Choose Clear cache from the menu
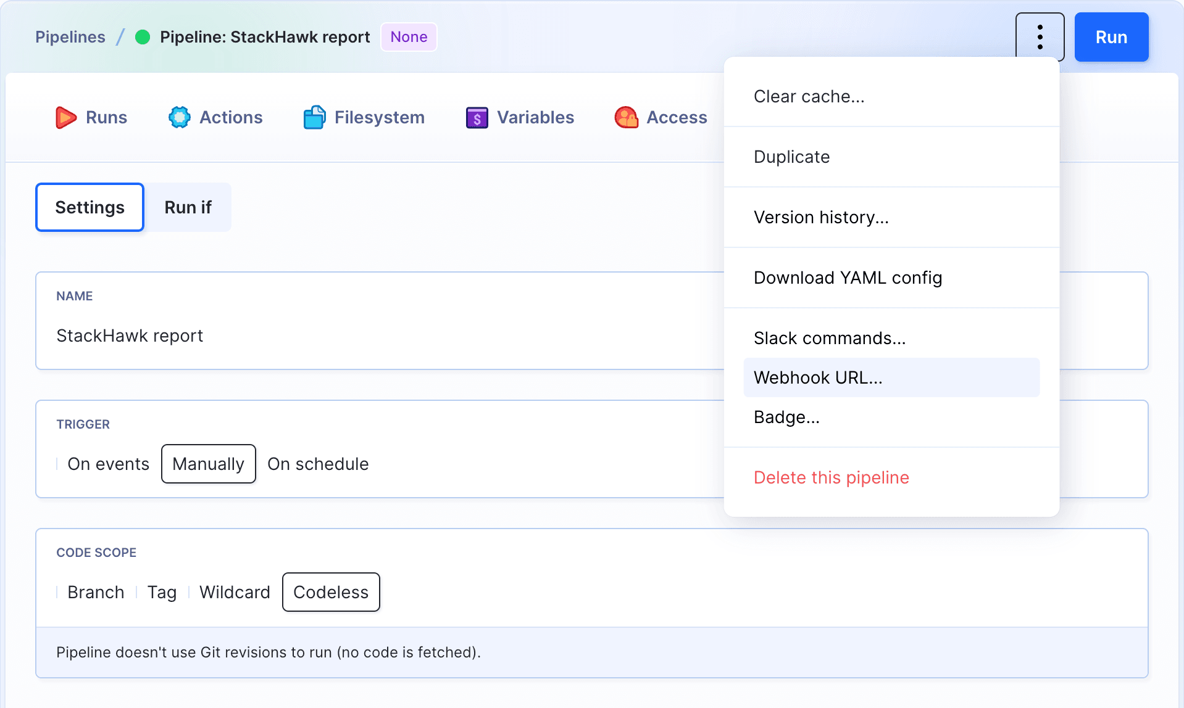 coord(891,96)
